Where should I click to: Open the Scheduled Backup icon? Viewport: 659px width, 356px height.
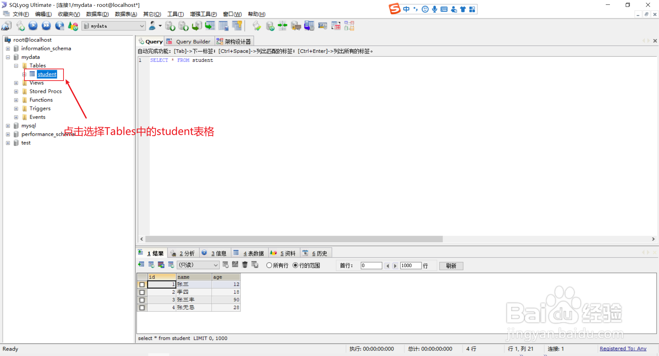309,26
